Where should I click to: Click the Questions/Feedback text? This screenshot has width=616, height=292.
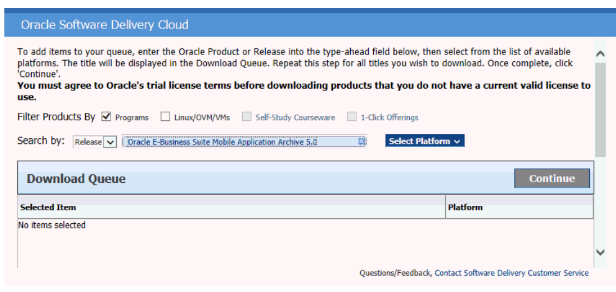(396, 273)
